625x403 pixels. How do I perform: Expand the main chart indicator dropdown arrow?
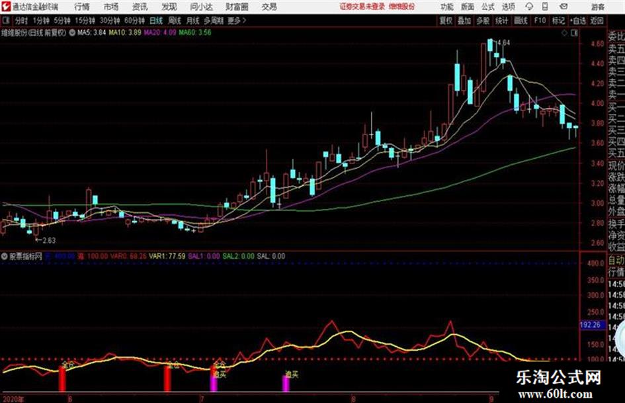click(x=72, y=32)
